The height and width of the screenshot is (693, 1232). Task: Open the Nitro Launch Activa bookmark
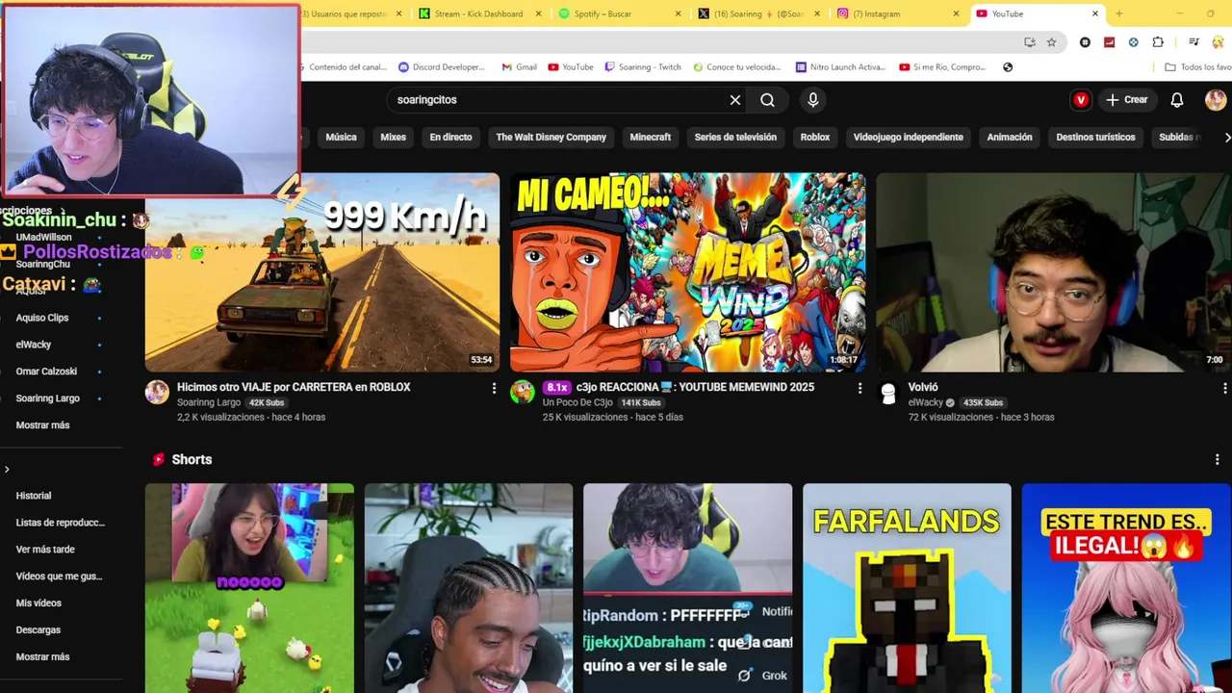click(840, 67)
